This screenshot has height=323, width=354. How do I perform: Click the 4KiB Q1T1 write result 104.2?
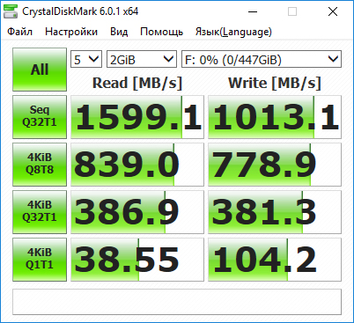pos(275,260)
